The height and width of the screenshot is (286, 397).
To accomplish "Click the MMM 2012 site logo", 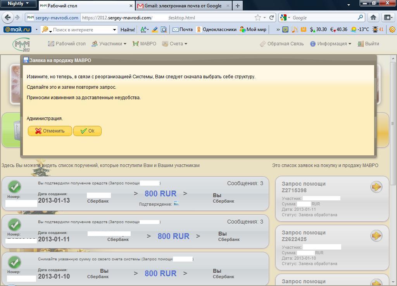I will (22, 44).
